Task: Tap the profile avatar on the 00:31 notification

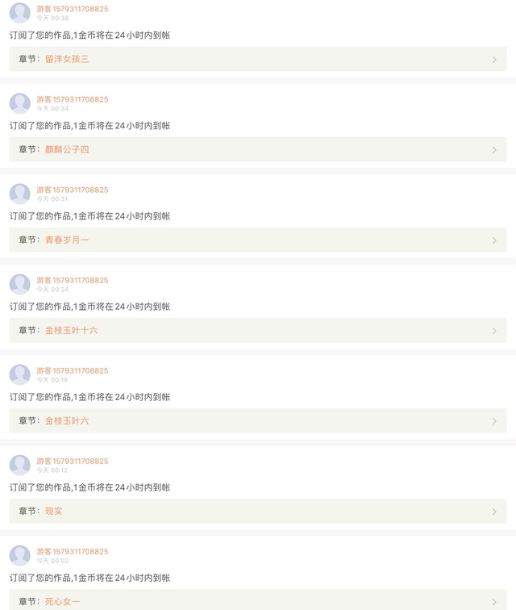Action: (x=19, y=194)
